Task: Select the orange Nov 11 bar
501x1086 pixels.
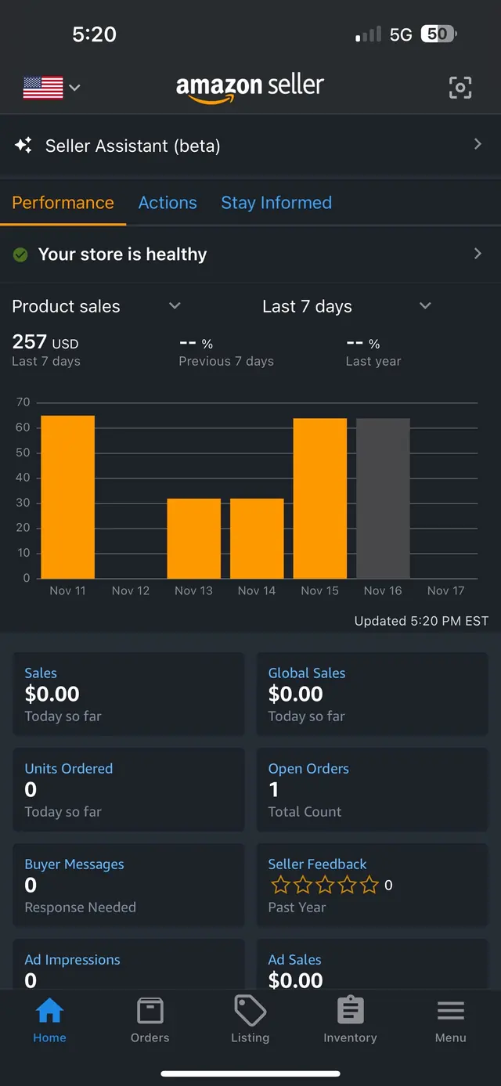Action: (67, 497)
